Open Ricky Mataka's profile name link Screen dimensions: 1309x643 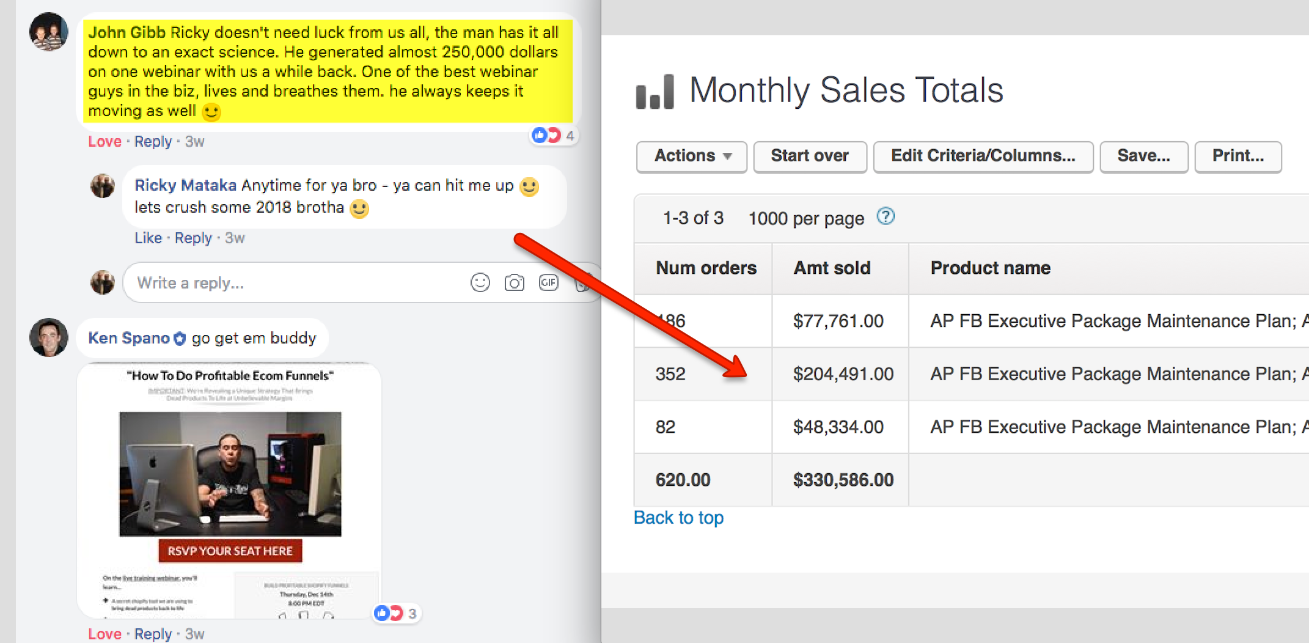[185, 185]
